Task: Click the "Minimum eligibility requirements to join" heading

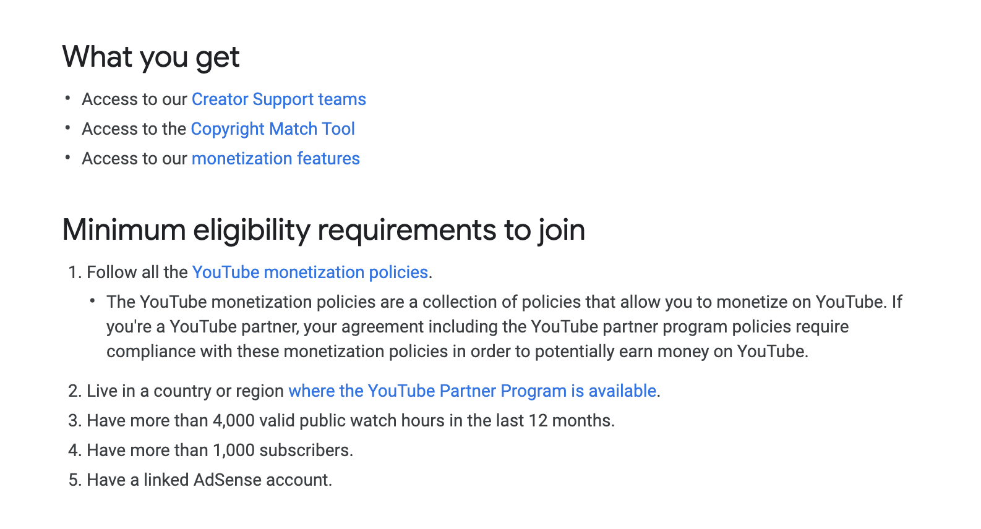Action: [x=323, y=230]
